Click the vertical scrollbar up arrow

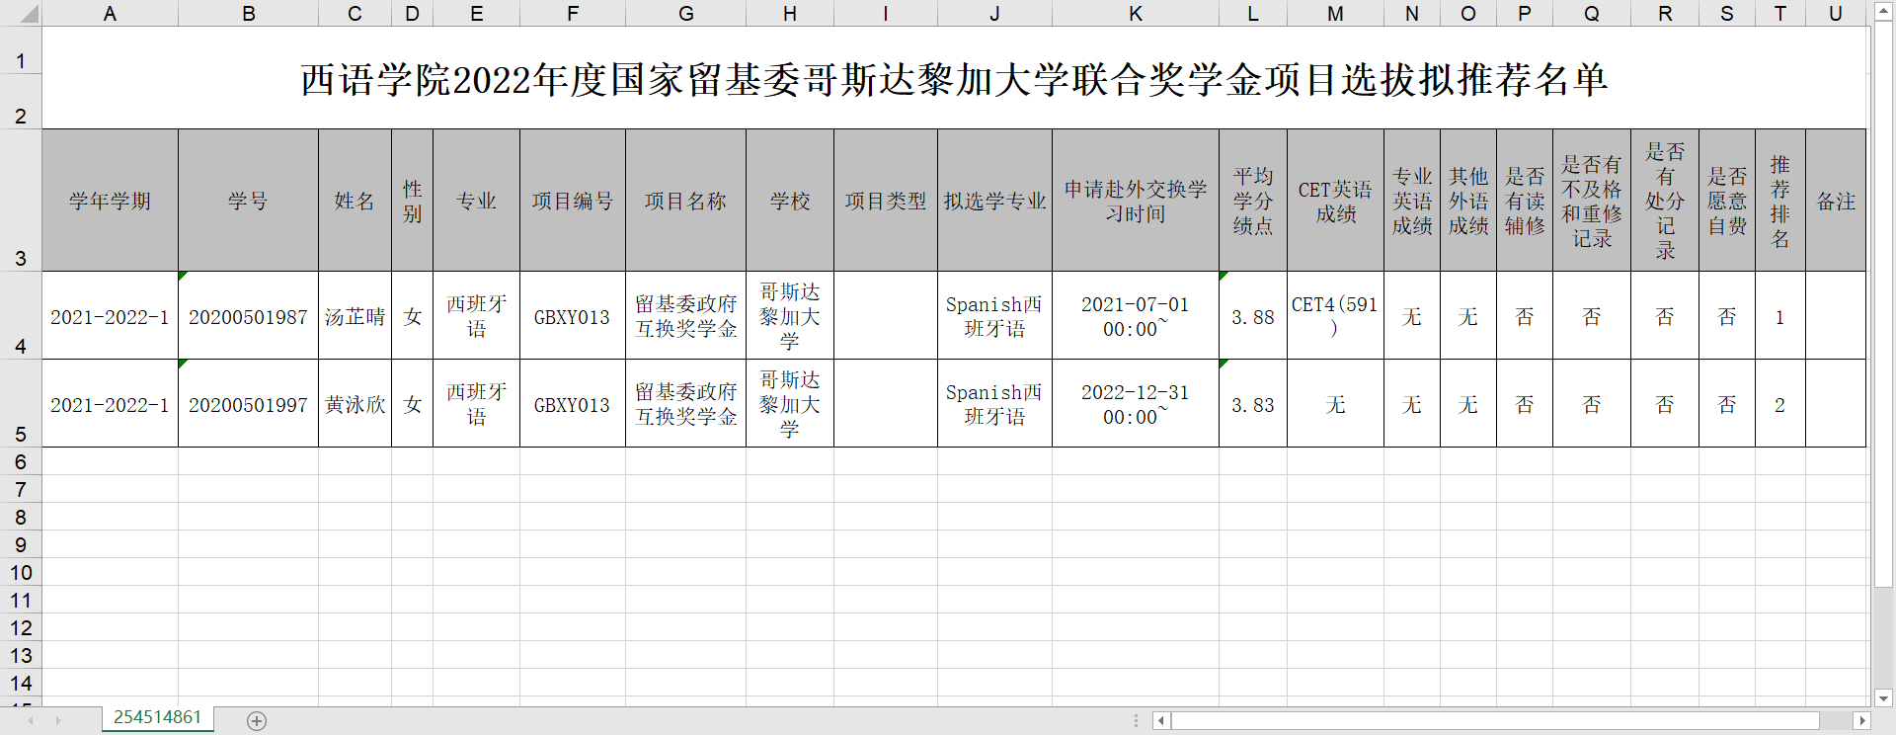pyautogui.click(x=1883, y=12)
